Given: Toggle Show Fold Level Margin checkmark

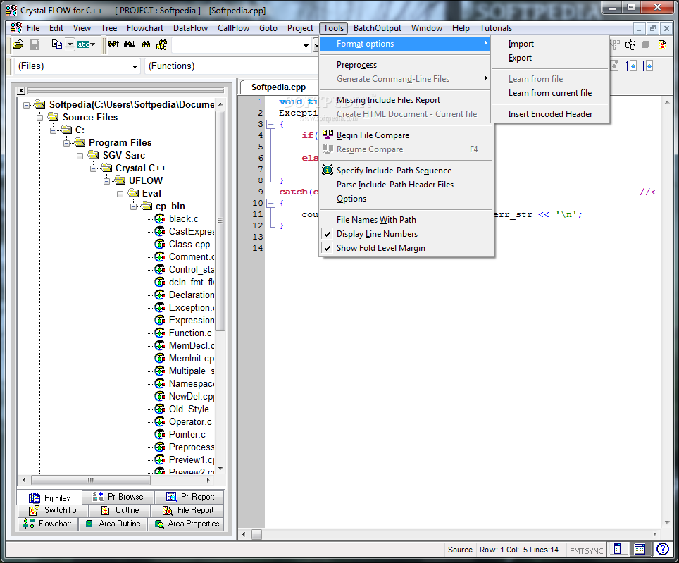Looking at the screenshot, I should click(328, 248).
